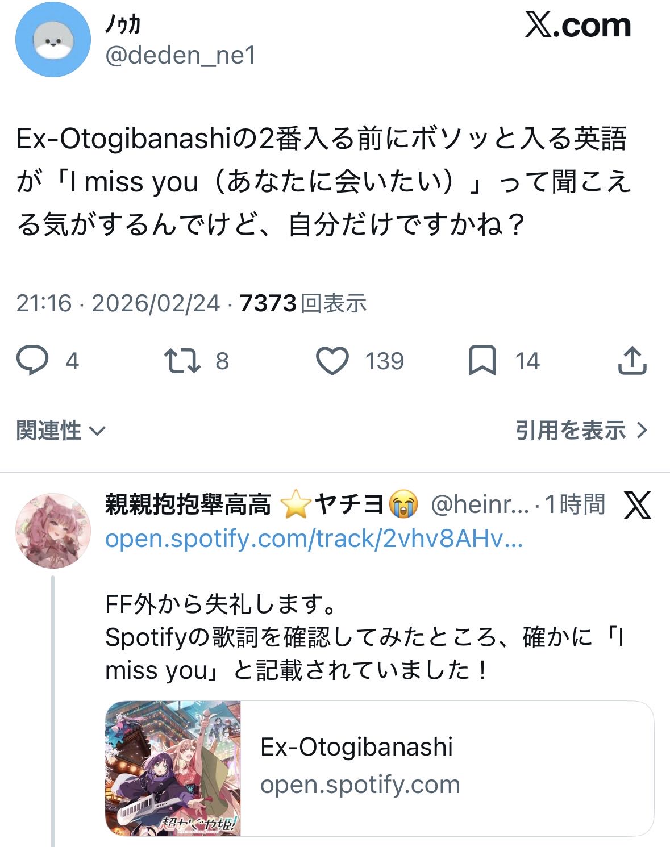This screenshot has width=670, height=847.
Task: Click the 7373 回表示 view count
Action: (303, 303)
